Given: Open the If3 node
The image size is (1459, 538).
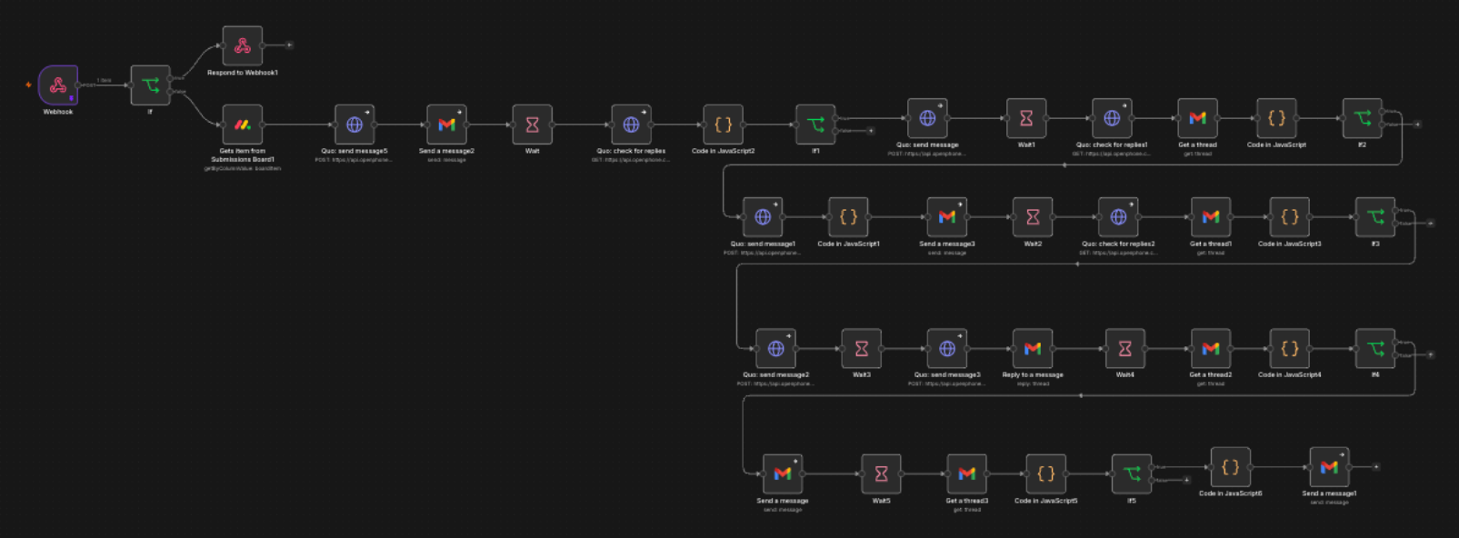Looking at the screenshot, I should click(x=1375, y=217).
